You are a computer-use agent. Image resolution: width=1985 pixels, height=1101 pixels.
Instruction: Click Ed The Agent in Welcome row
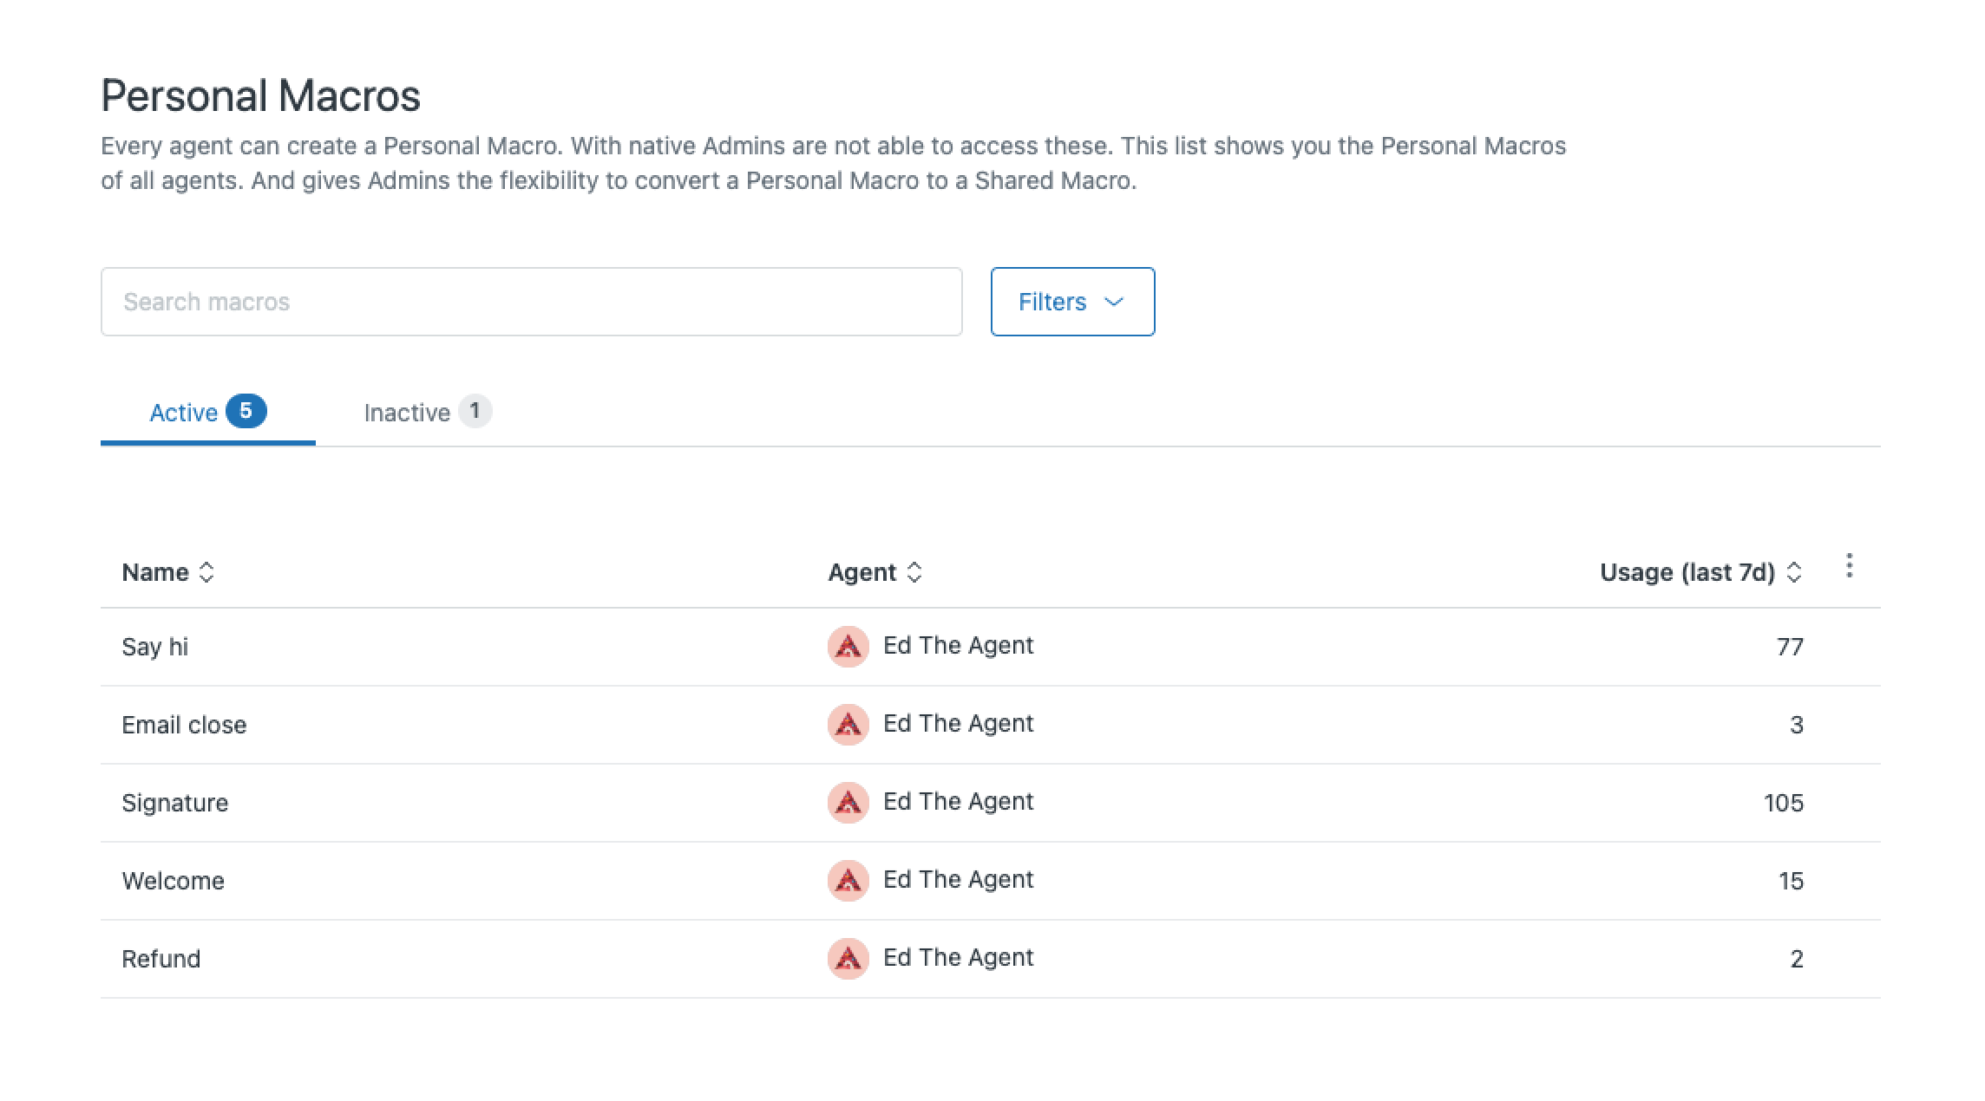(958, 880)
